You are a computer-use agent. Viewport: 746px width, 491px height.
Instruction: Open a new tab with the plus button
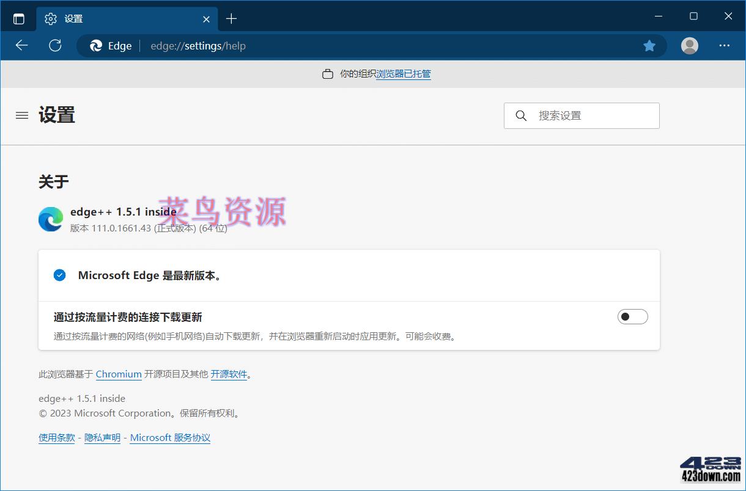(x=231, y=18)
